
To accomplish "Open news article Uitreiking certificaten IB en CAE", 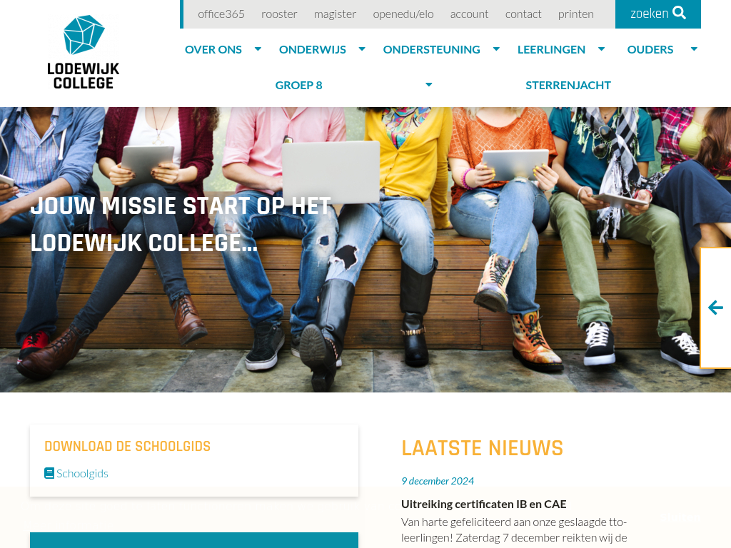I will pyautogui.click(x=483, y=504).
